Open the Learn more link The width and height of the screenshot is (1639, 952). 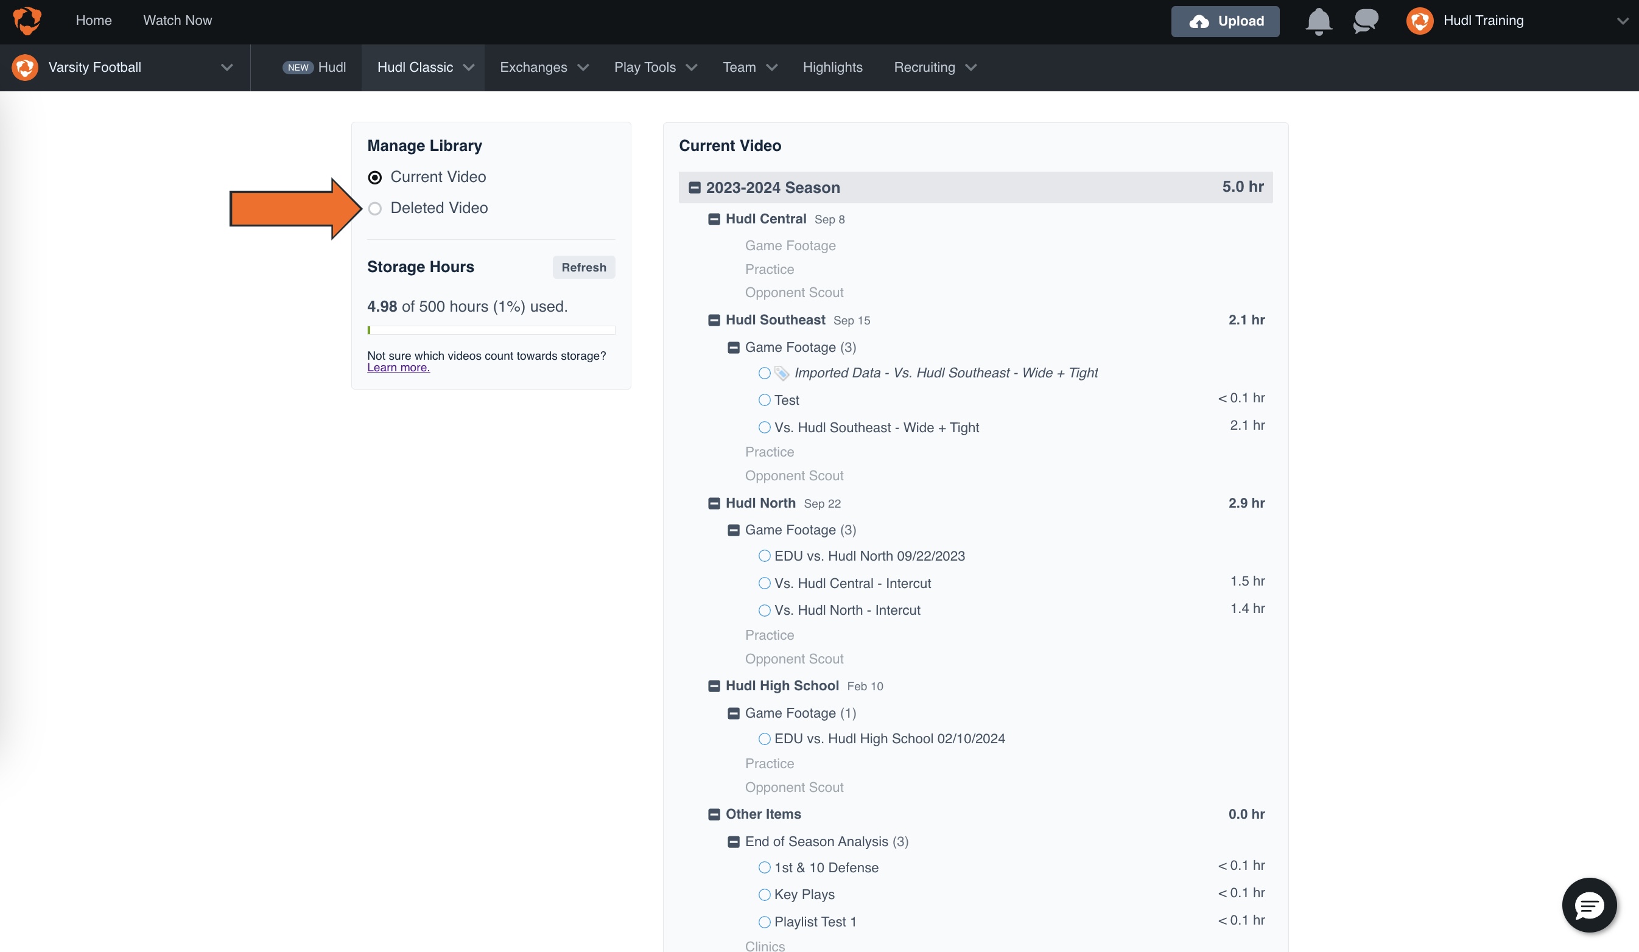pyautogui.click(x=398, y=368)
